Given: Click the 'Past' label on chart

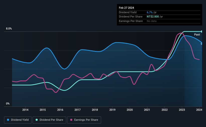Looking at the screenshot, I should tap(197, 34).
